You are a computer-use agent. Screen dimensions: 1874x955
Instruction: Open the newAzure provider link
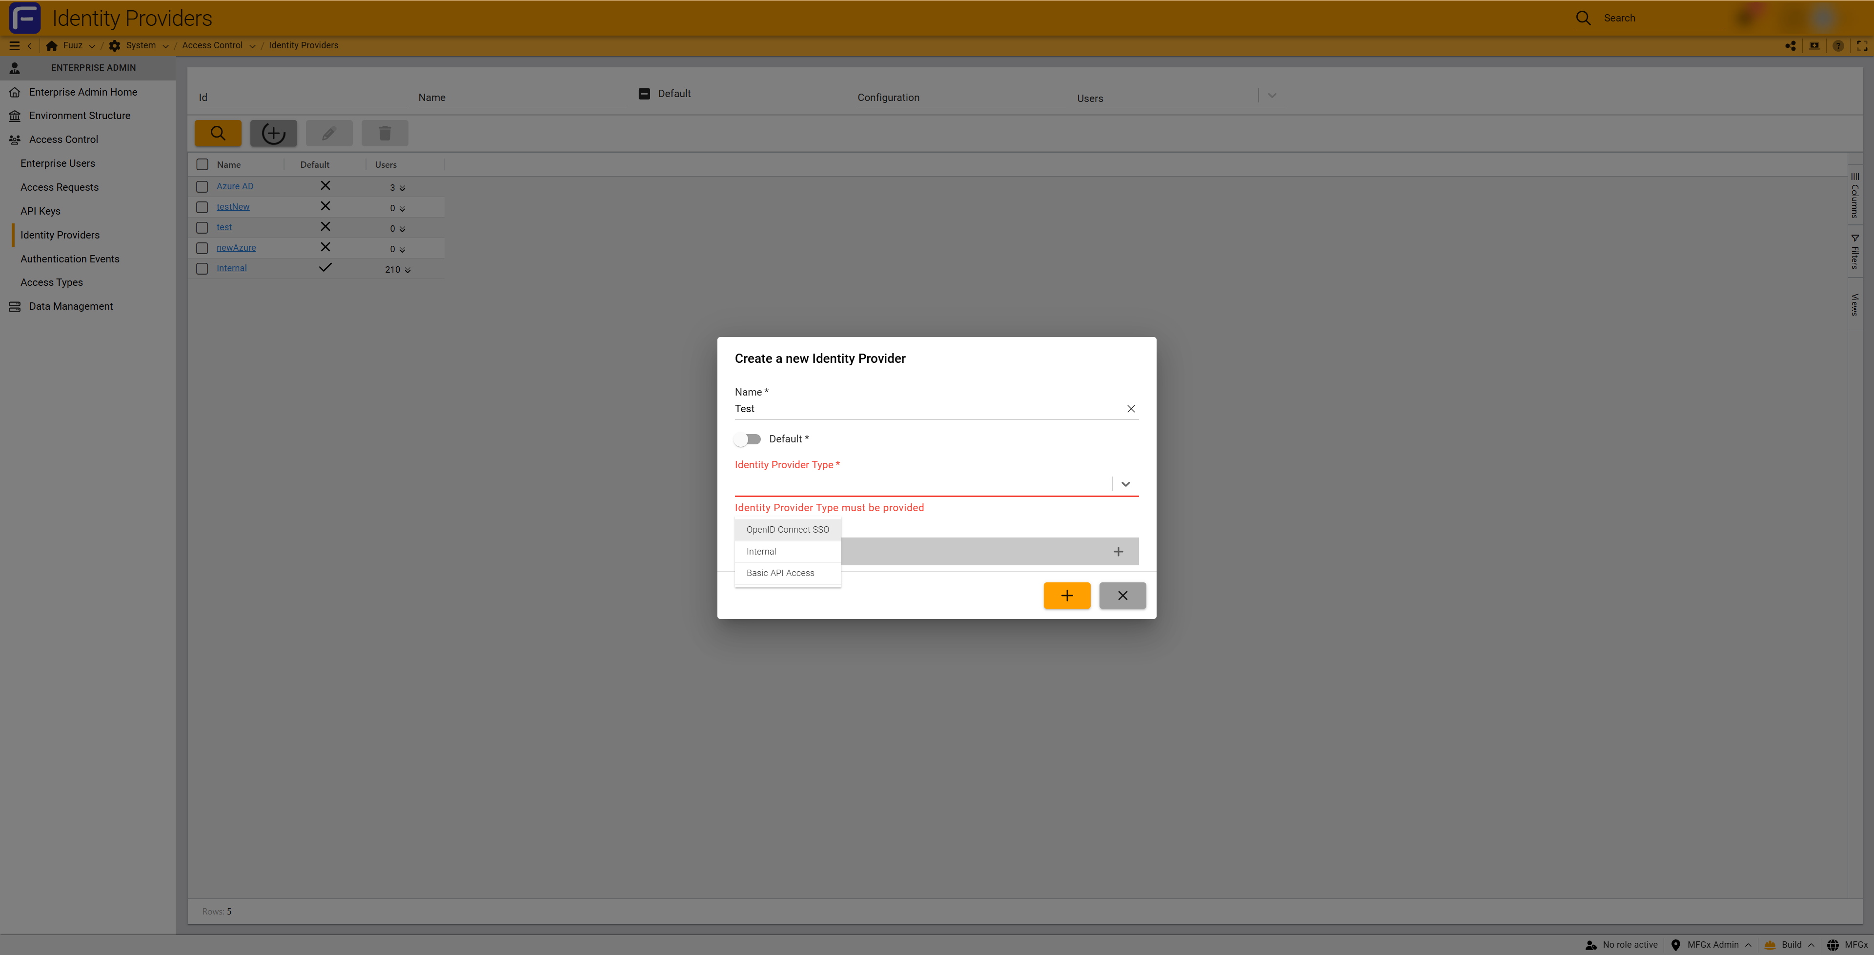coord(236,247)
